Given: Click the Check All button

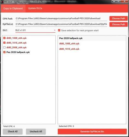Looking at the screenshot, I should (13, 132).
